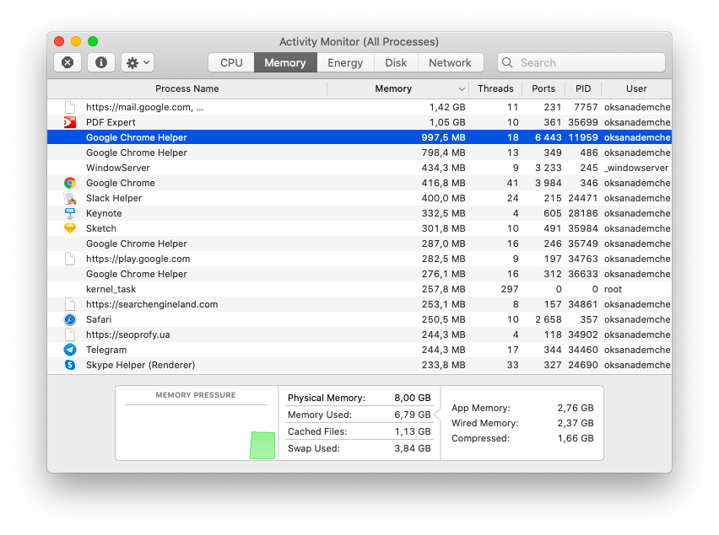Viewport: 719px width, 535px height.
Task: Click the PID 11959 cell
Action: tap(583, 137)
